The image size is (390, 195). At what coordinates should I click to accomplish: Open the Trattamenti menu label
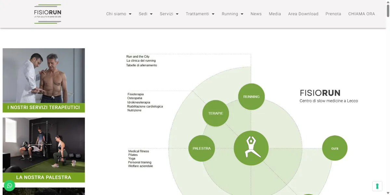[x=197, y=14]
